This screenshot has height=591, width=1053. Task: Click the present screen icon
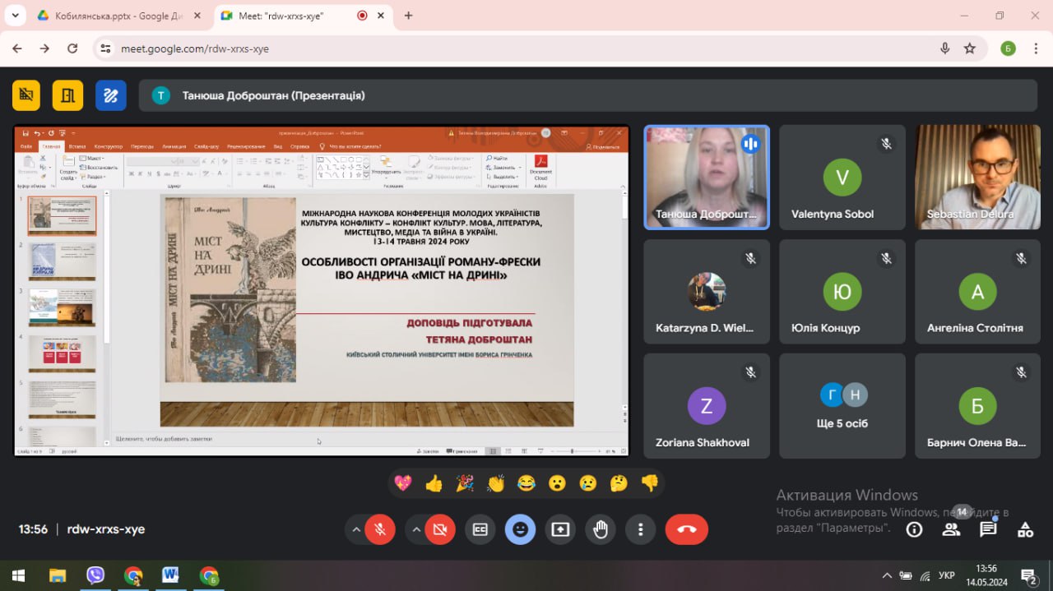click(x=560, y=530)
